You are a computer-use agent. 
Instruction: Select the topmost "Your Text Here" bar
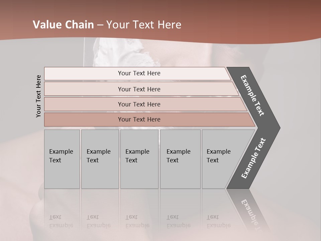coord(139,73)
